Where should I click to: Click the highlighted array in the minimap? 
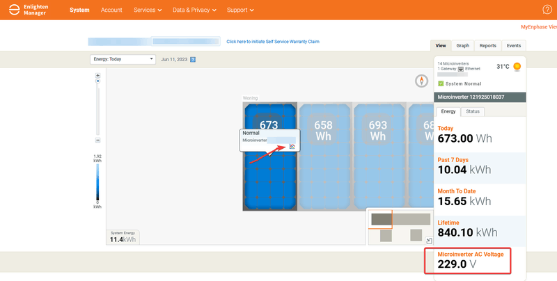(382, 219)
